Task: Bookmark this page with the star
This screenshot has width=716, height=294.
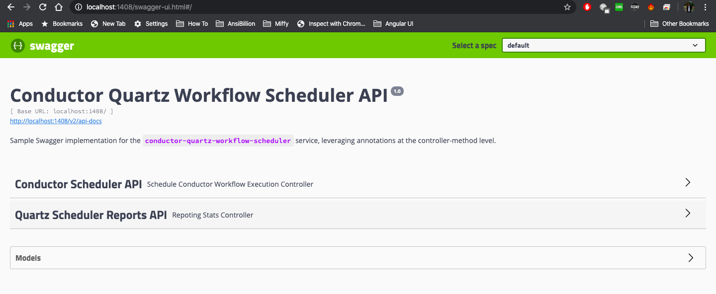Action: [567, 7]
